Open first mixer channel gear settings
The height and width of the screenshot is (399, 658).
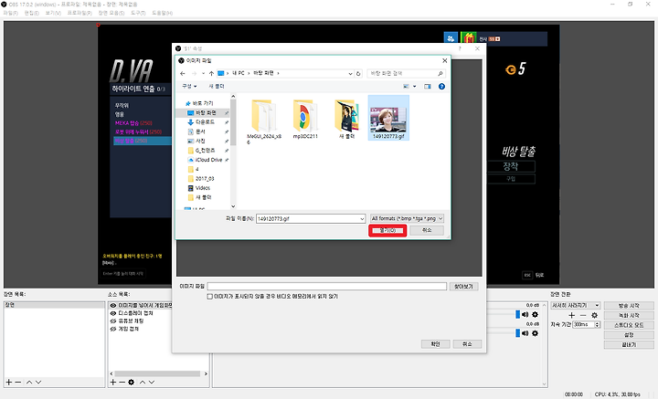535,314
